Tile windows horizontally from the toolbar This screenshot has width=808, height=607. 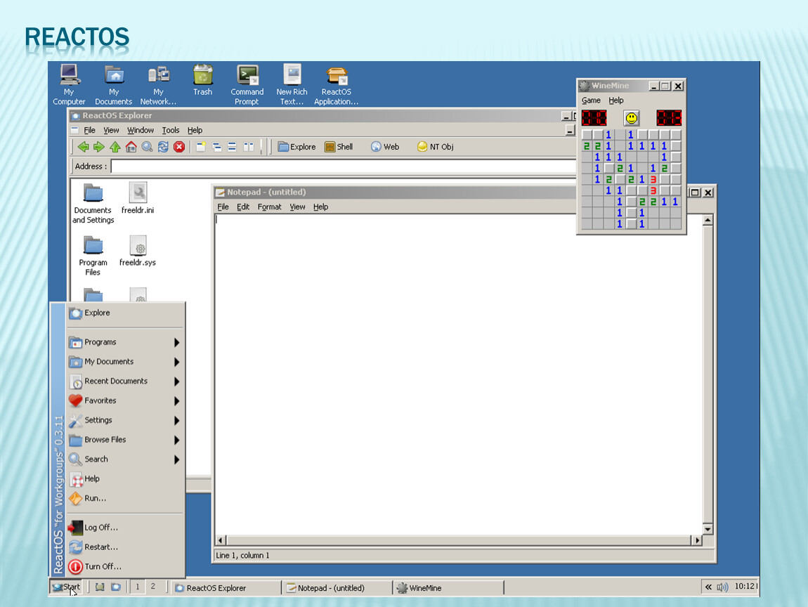click(x=233, y=147)
